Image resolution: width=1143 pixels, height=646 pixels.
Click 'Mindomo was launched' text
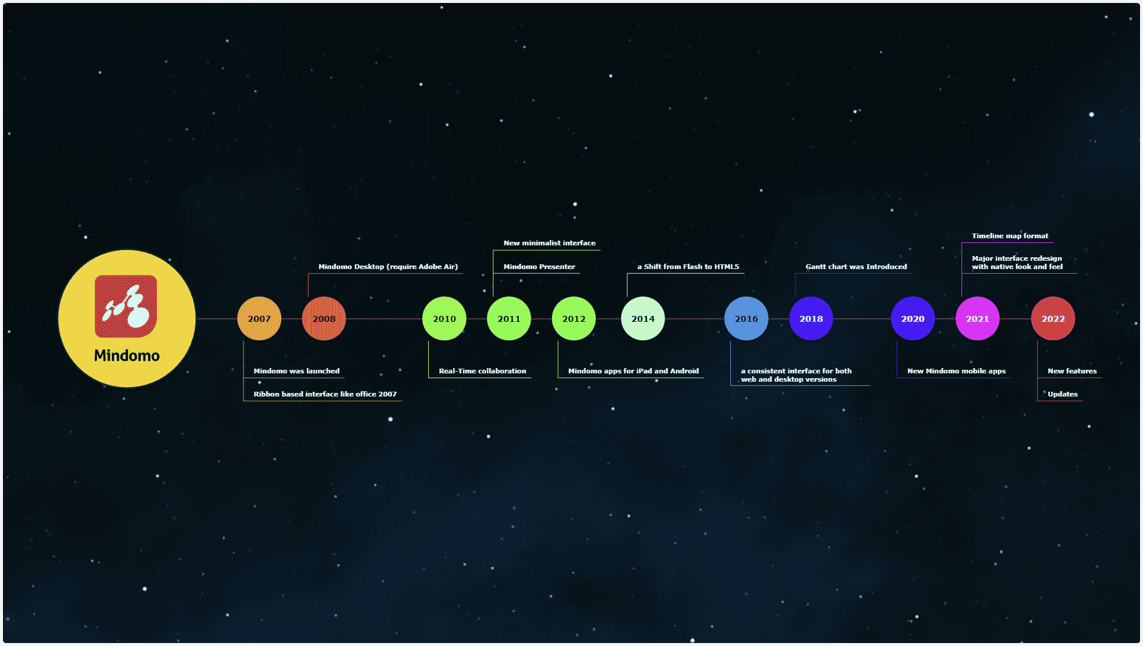[297, 371]
